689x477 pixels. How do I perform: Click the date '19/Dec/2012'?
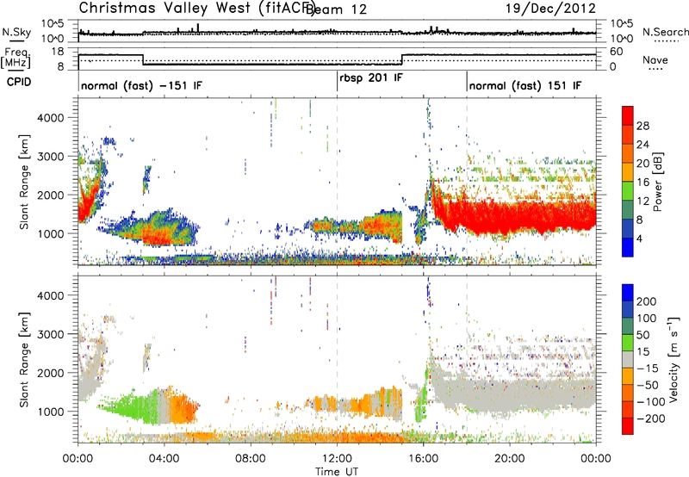click(550, 9)
